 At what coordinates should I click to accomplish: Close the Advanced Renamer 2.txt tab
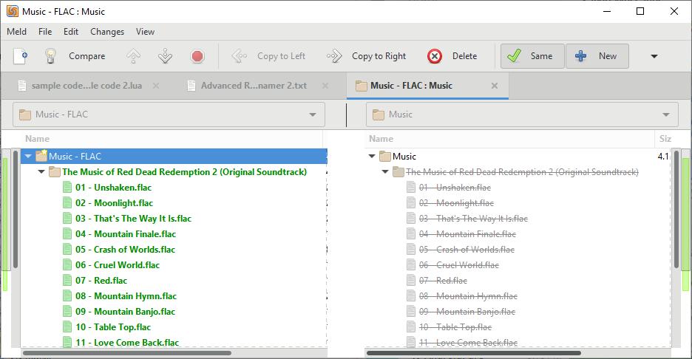pyautogui.click(x=325, y=86)
